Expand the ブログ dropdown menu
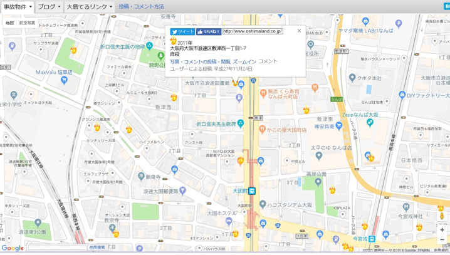 click(x=50, y=7)
